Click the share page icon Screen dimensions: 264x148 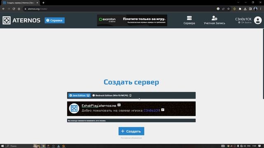tap(223, 9)
